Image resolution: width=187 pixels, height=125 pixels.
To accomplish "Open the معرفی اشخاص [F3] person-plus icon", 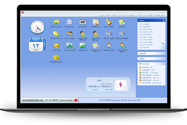I will [x=122, y=46].
